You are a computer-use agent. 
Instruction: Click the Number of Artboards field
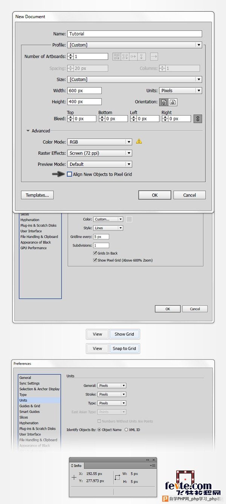(91, 57)
